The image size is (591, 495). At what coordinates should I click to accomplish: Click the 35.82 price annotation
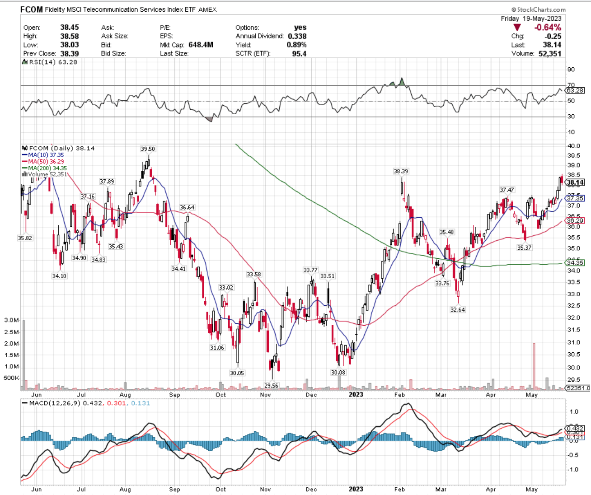(x=25, y=238)
